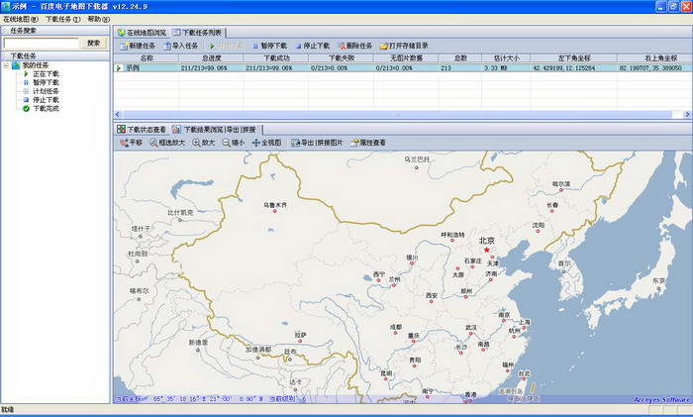Viewport: 693px width, 417px height.
Task: Click the 估计大小 column header
Action: click(x=506, y=57)
